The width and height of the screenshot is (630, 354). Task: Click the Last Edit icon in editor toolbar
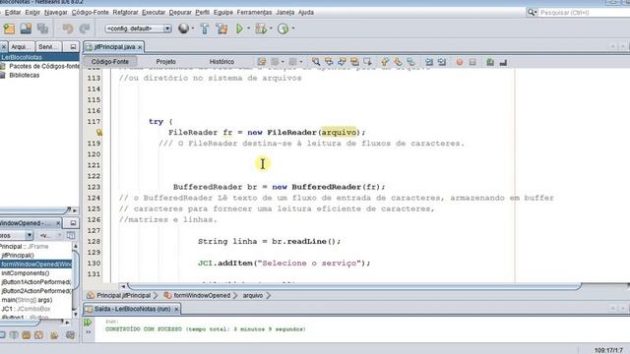(262, 62)
